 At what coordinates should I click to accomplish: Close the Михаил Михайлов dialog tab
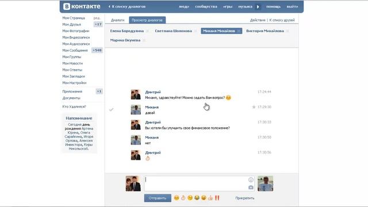(239, 31)
